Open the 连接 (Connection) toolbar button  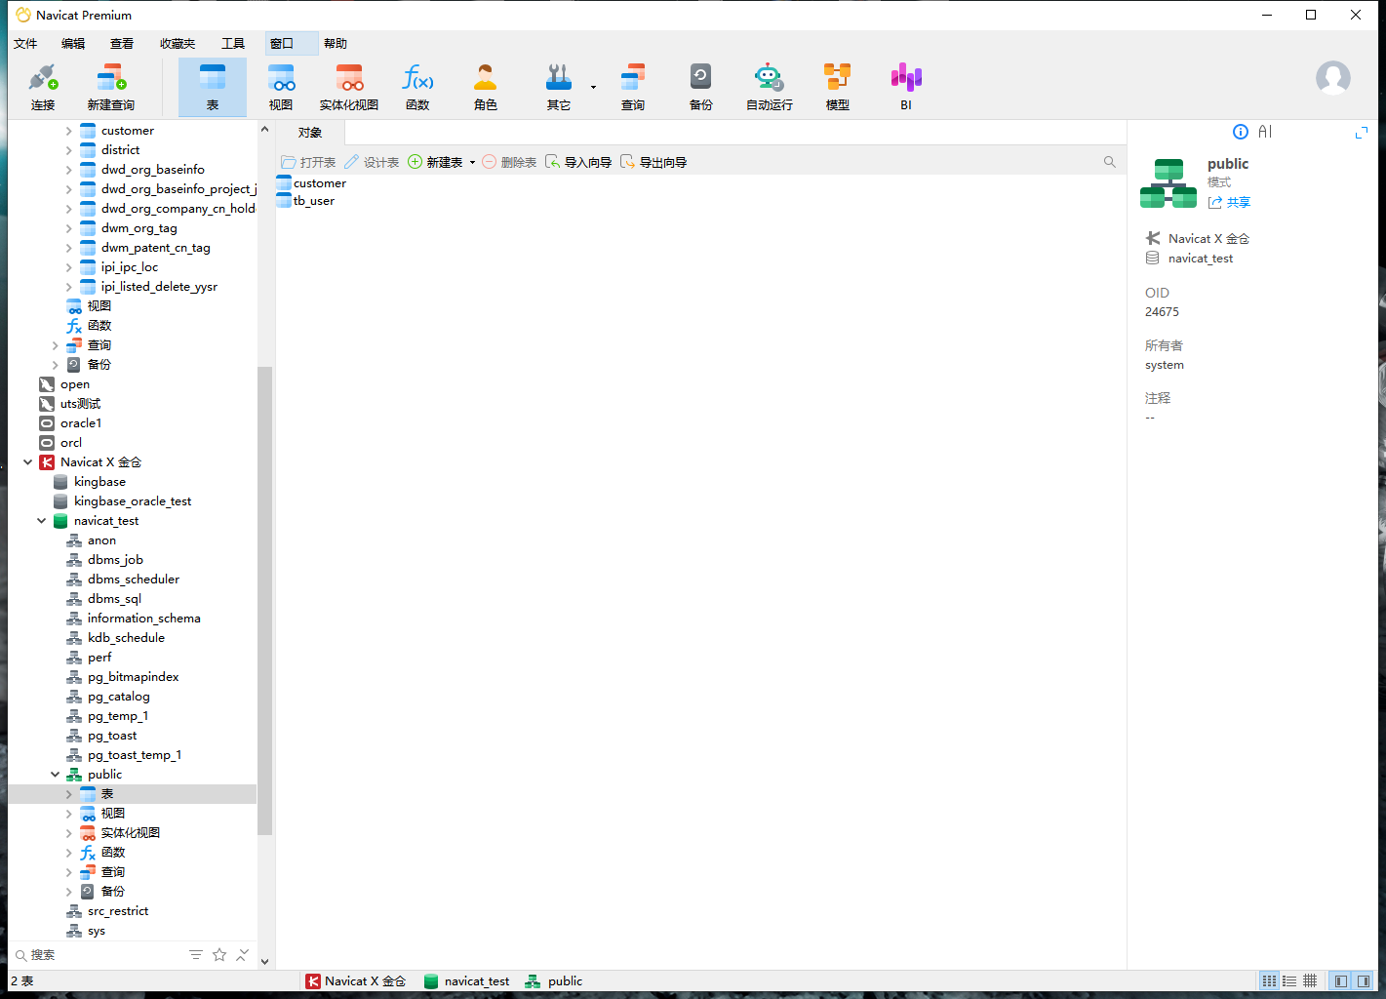point(43,87)
